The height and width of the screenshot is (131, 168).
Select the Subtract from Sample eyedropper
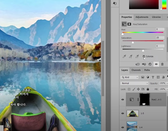(x=137, y=56)
